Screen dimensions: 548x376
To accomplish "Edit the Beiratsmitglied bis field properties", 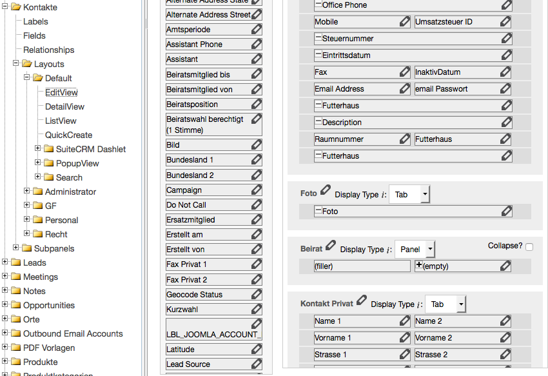I will (x=256, y=74).
